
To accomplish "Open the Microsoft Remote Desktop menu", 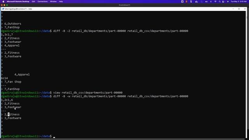I will click(x=18, y=2).
